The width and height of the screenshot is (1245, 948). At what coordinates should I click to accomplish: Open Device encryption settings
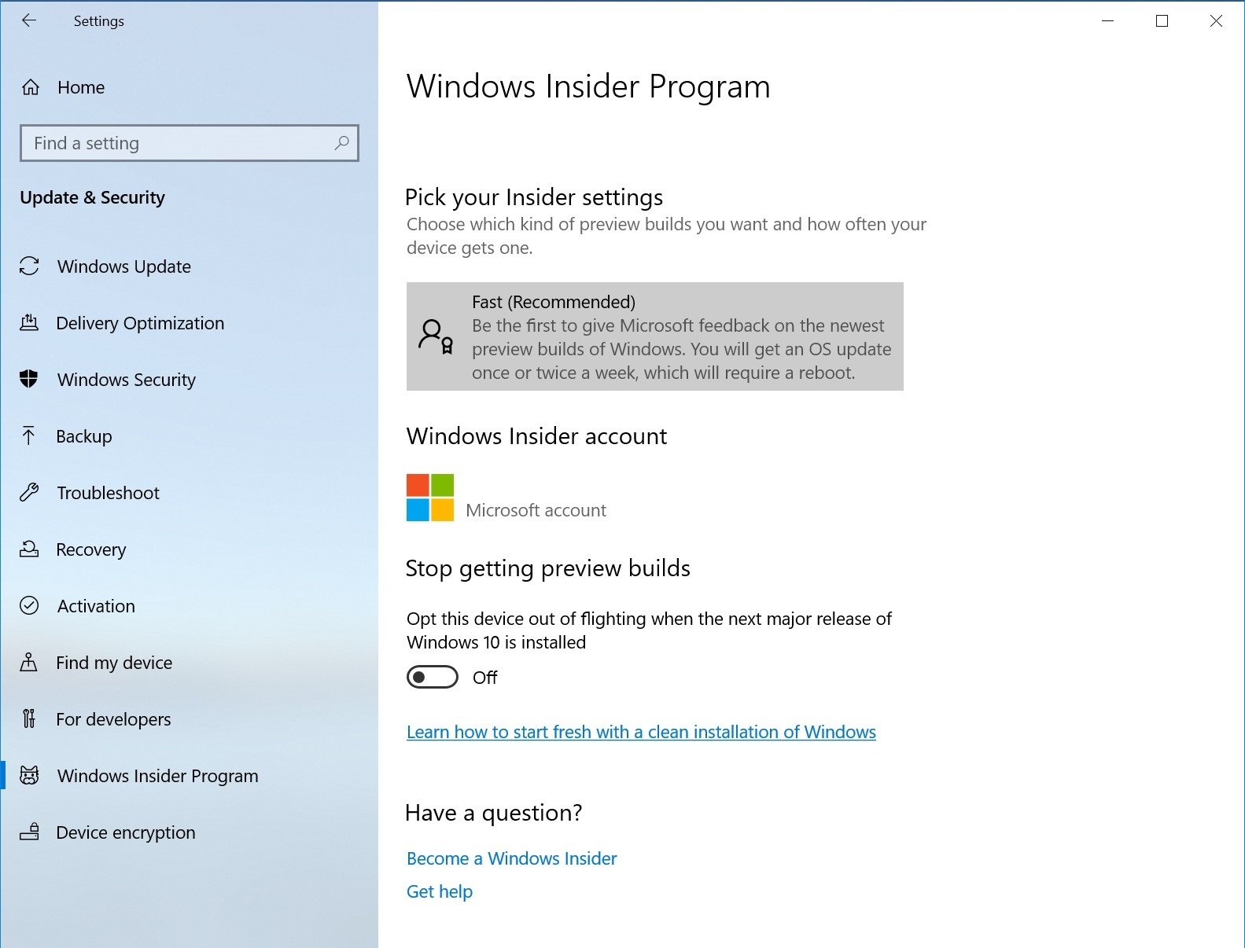point(126,832)
